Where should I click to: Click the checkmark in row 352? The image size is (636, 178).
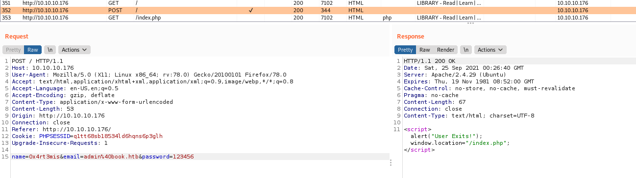pos(251,10)
